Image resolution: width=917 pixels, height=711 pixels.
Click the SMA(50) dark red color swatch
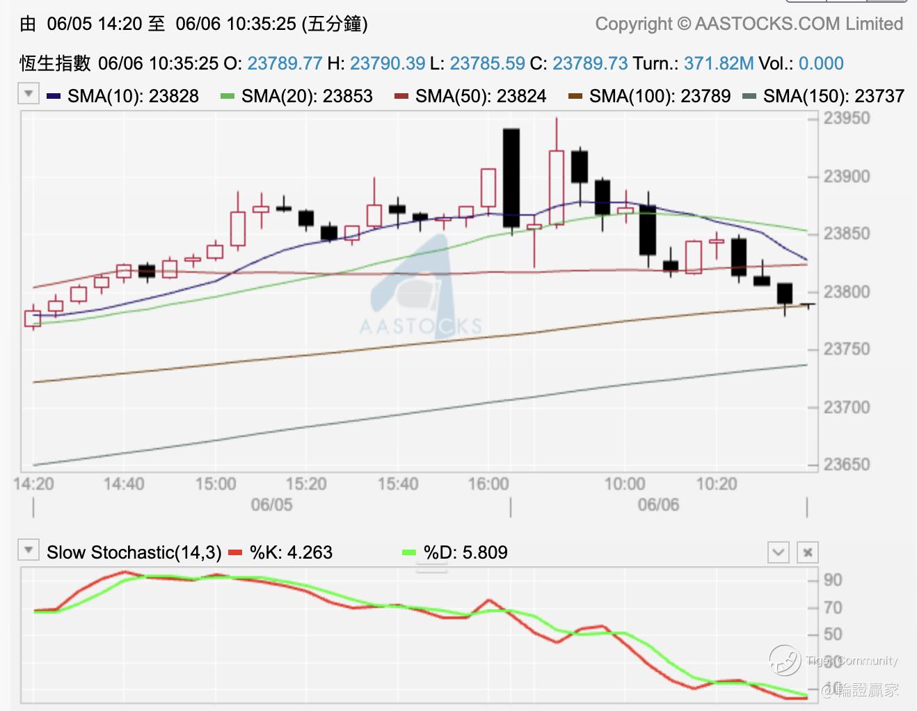pyautogui.click(x=401, y=96)
